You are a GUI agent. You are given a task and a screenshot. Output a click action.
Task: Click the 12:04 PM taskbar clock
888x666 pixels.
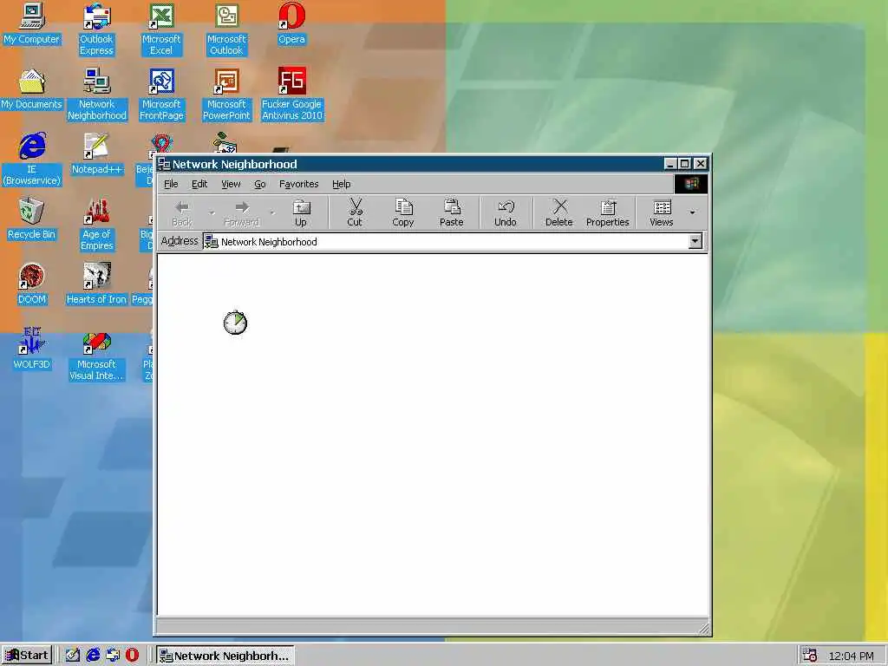[852, 656]
